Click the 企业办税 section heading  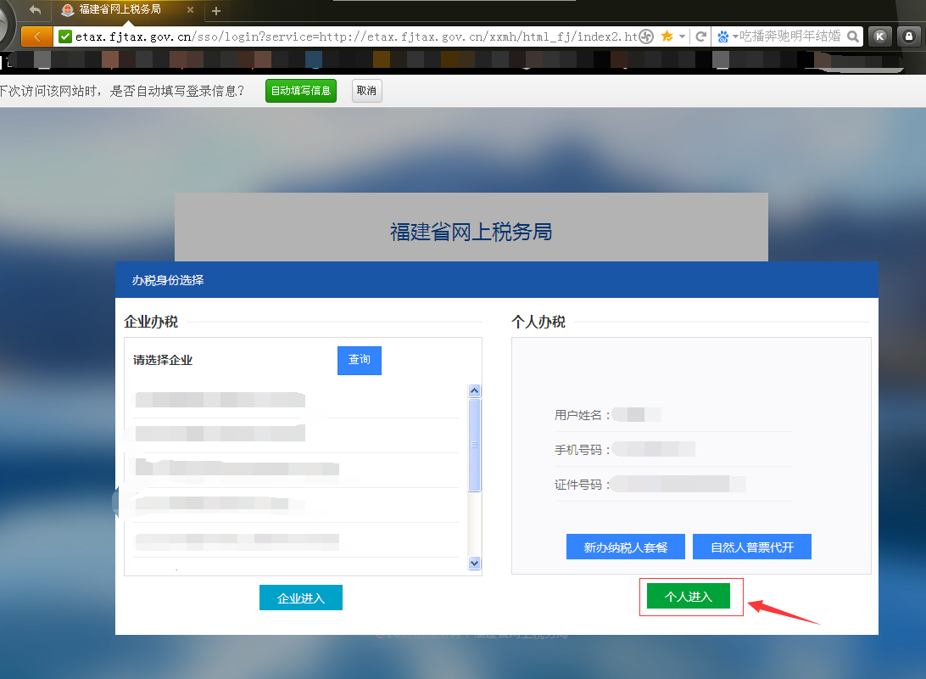[x=151, y=322]
